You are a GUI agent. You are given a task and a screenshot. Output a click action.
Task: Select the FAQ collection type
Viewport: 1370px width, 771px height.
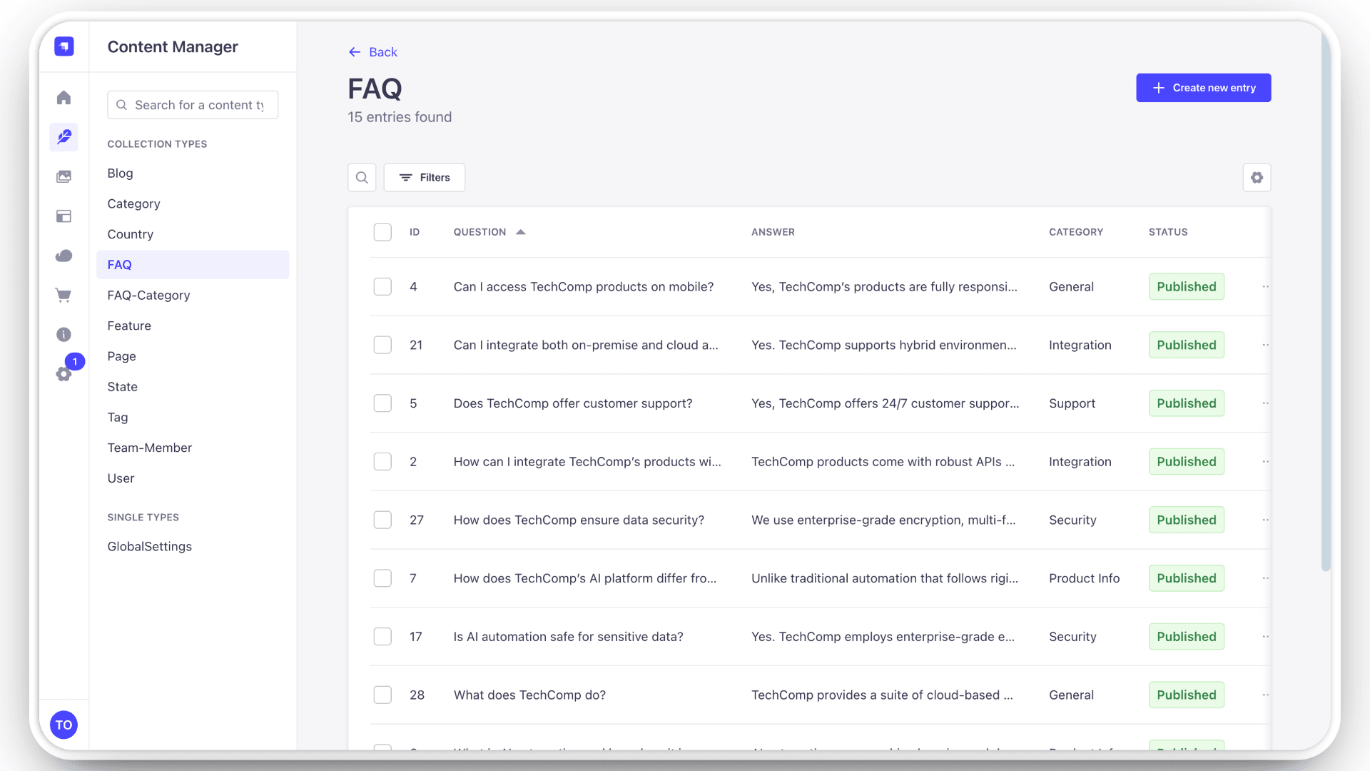coord(193,265)
